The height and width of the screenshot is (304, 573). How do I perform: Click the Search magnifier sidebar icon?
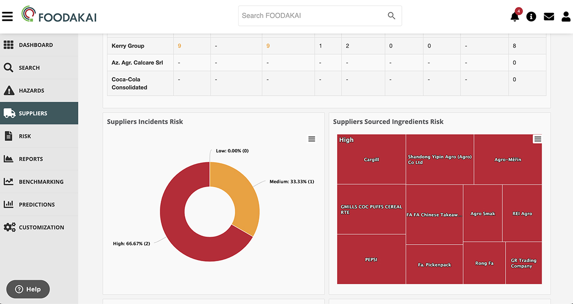pos(8,68)
